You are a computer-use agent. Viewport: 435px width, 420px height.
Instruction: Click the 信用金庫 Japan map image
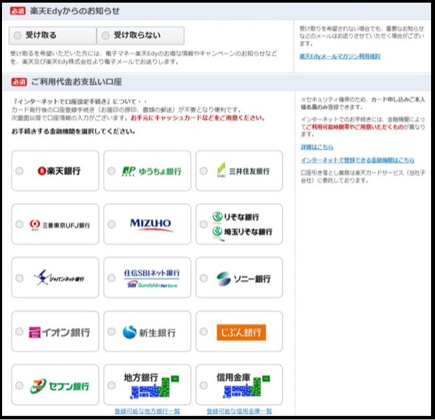point(246,387)
